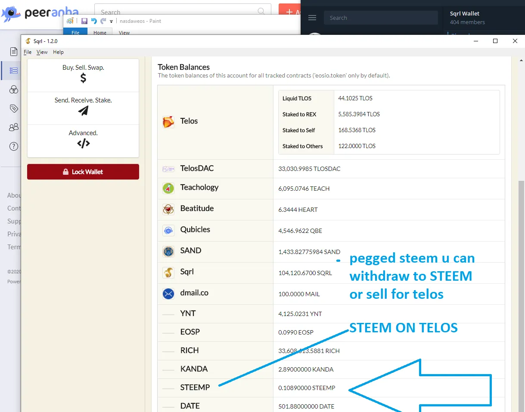The image size is (525, 412).
Task: Open the Paint Home tab
Action: (x=100, y=33)
